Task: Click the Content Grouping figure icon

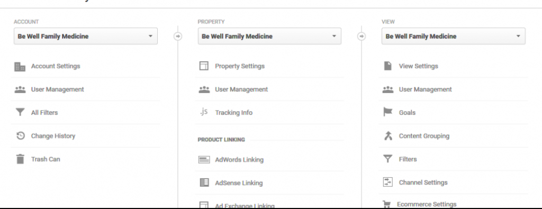Action: (x=388, y=136)
